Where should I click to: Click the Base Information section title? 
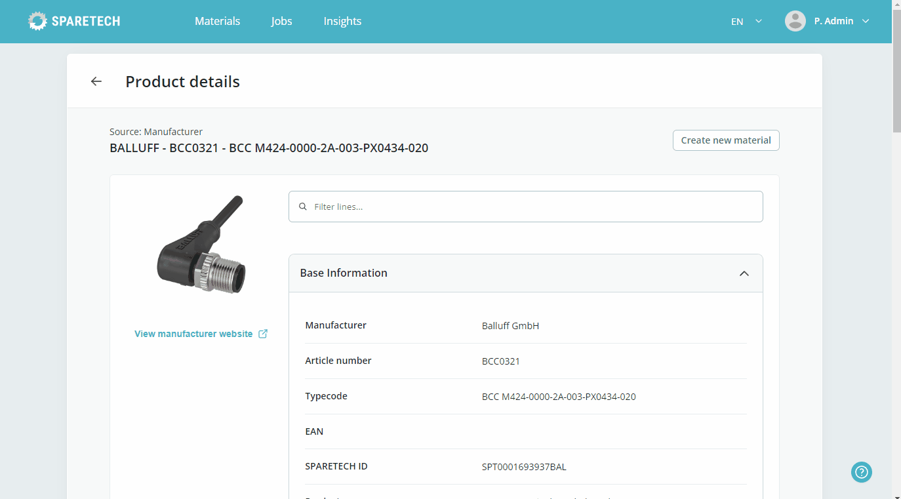(344, 273)
